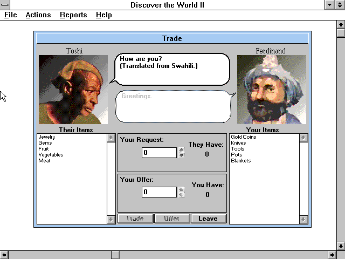Open the Help menu

click(x=104, y=15)
